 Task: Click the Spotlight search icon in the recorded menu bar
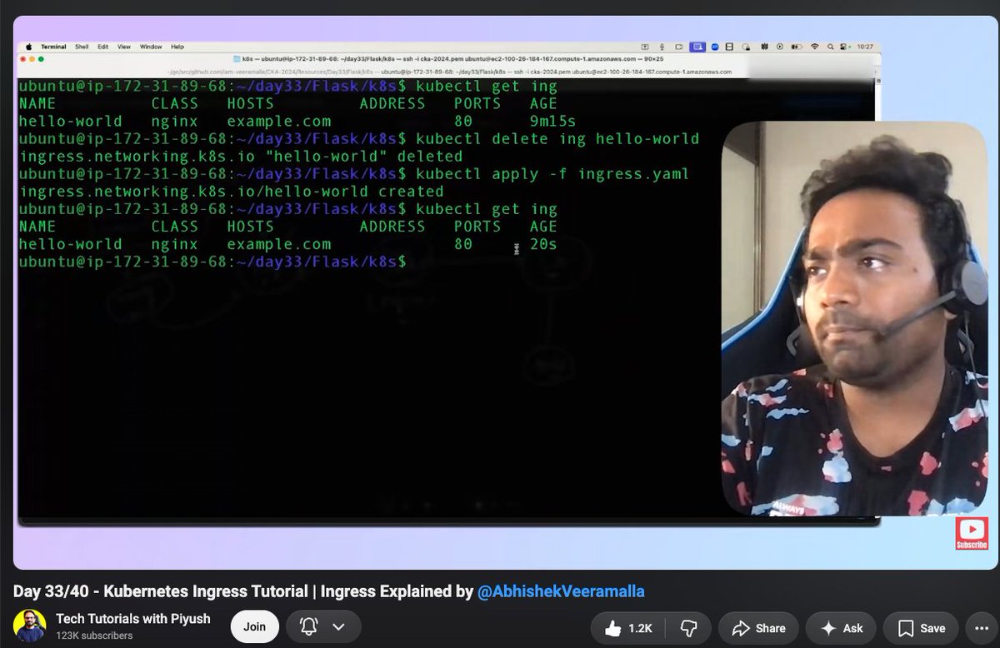click(832, 47)
